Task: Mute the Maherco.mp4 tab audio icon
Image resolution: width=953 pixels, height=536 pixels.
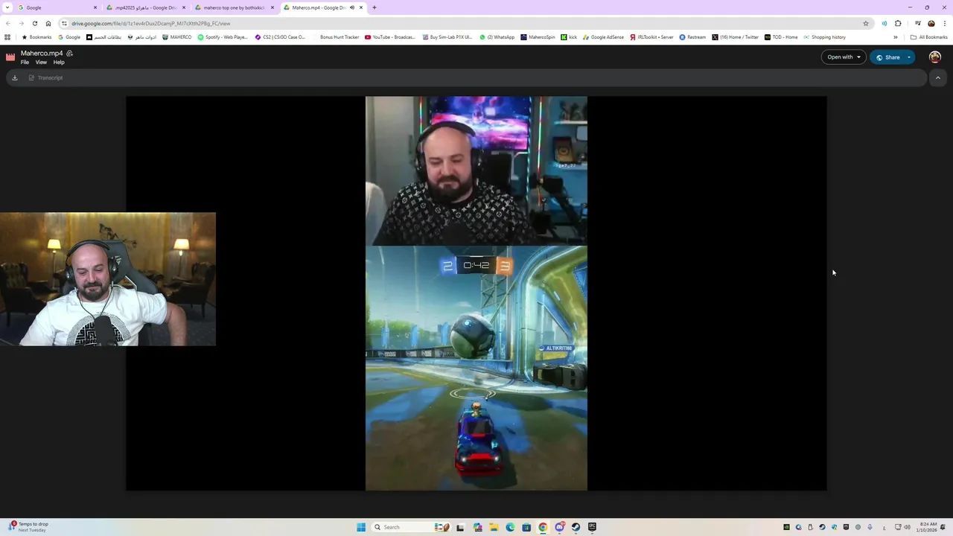Action: click(352, 7)
